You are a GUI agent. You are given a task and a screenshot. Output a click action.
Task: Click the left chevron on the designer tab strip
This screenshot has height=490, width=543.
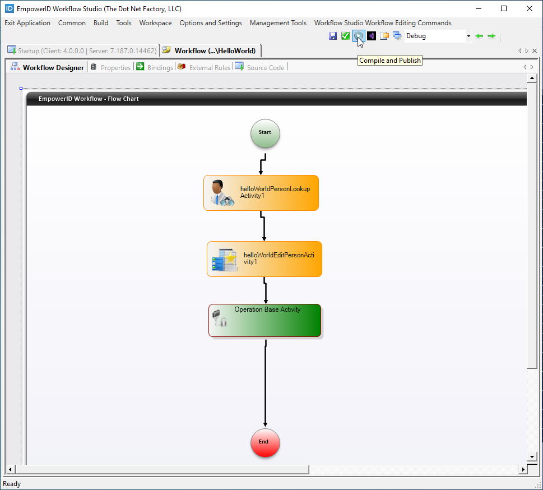[x=525, y=66]
